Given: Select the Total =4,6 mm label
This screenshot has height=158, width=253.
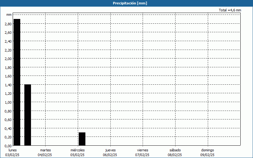Looking at the screenshot, I should 230,10.
